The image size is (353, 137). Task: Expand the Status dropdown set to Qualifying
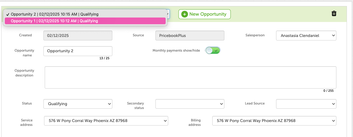point(78,104)
